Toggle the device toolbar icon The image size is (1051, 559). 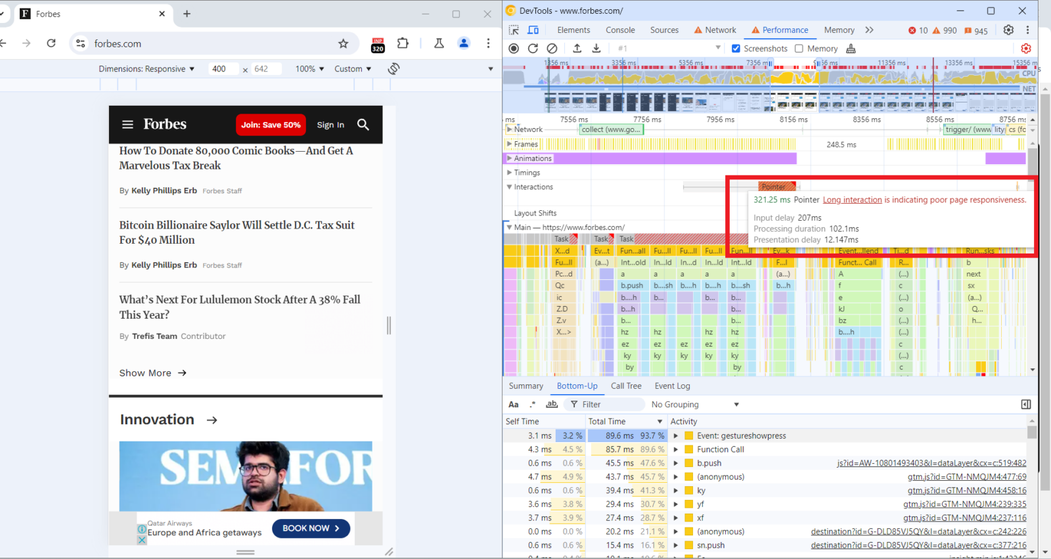[533, 30]
